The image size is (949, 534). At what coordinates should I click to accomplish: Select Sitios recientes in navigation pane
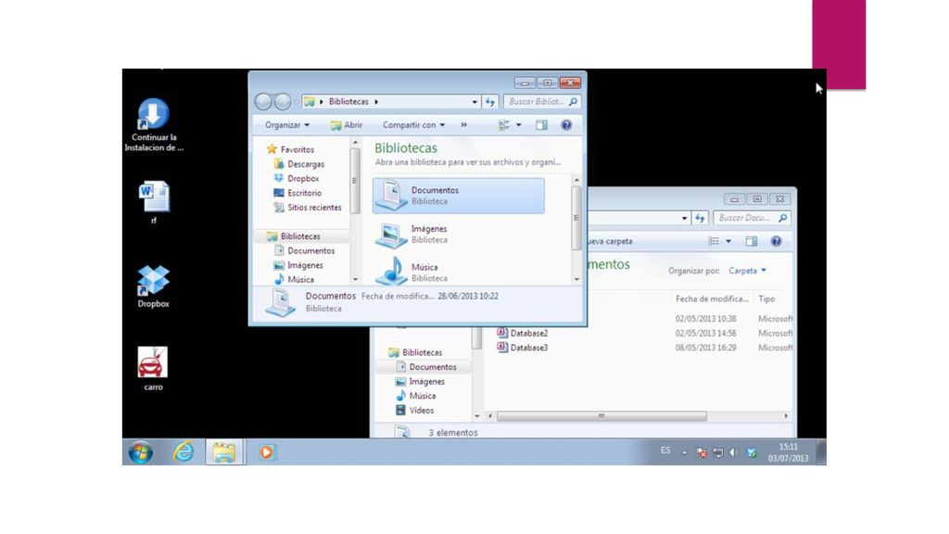[x=308, y=208]
